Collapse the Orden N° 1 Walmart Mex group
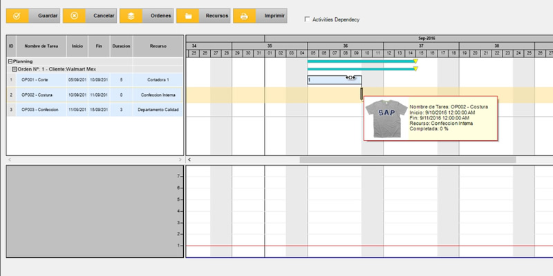Image resolution: width=553 pixels, height=276 pixels. click(14, 69)
